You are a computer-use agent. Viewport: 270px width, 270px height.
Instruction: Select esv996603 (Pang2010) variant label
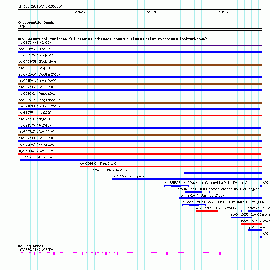pyautogui.click(x=98, y=164)
